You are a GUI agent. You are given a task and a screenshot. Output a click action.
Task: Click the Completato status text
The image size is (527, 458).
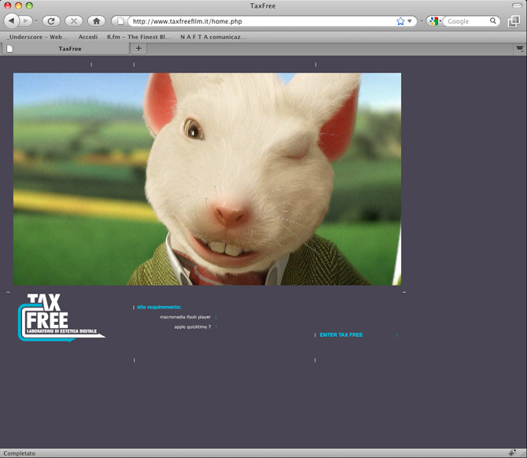pyautogui.click(x=19, y=453)
